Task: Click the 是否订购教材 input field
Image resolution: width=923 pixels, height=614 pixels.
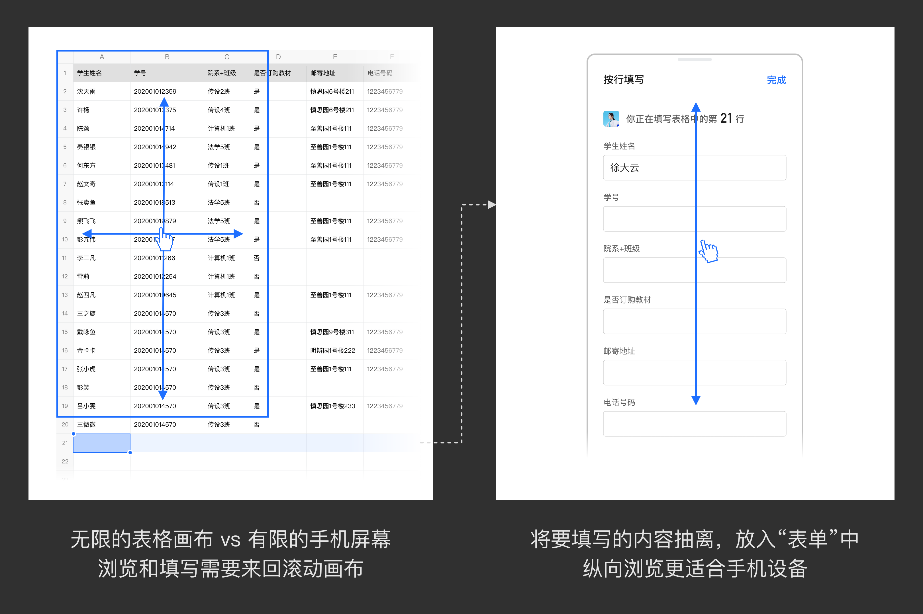Action: tap(694, 321)
